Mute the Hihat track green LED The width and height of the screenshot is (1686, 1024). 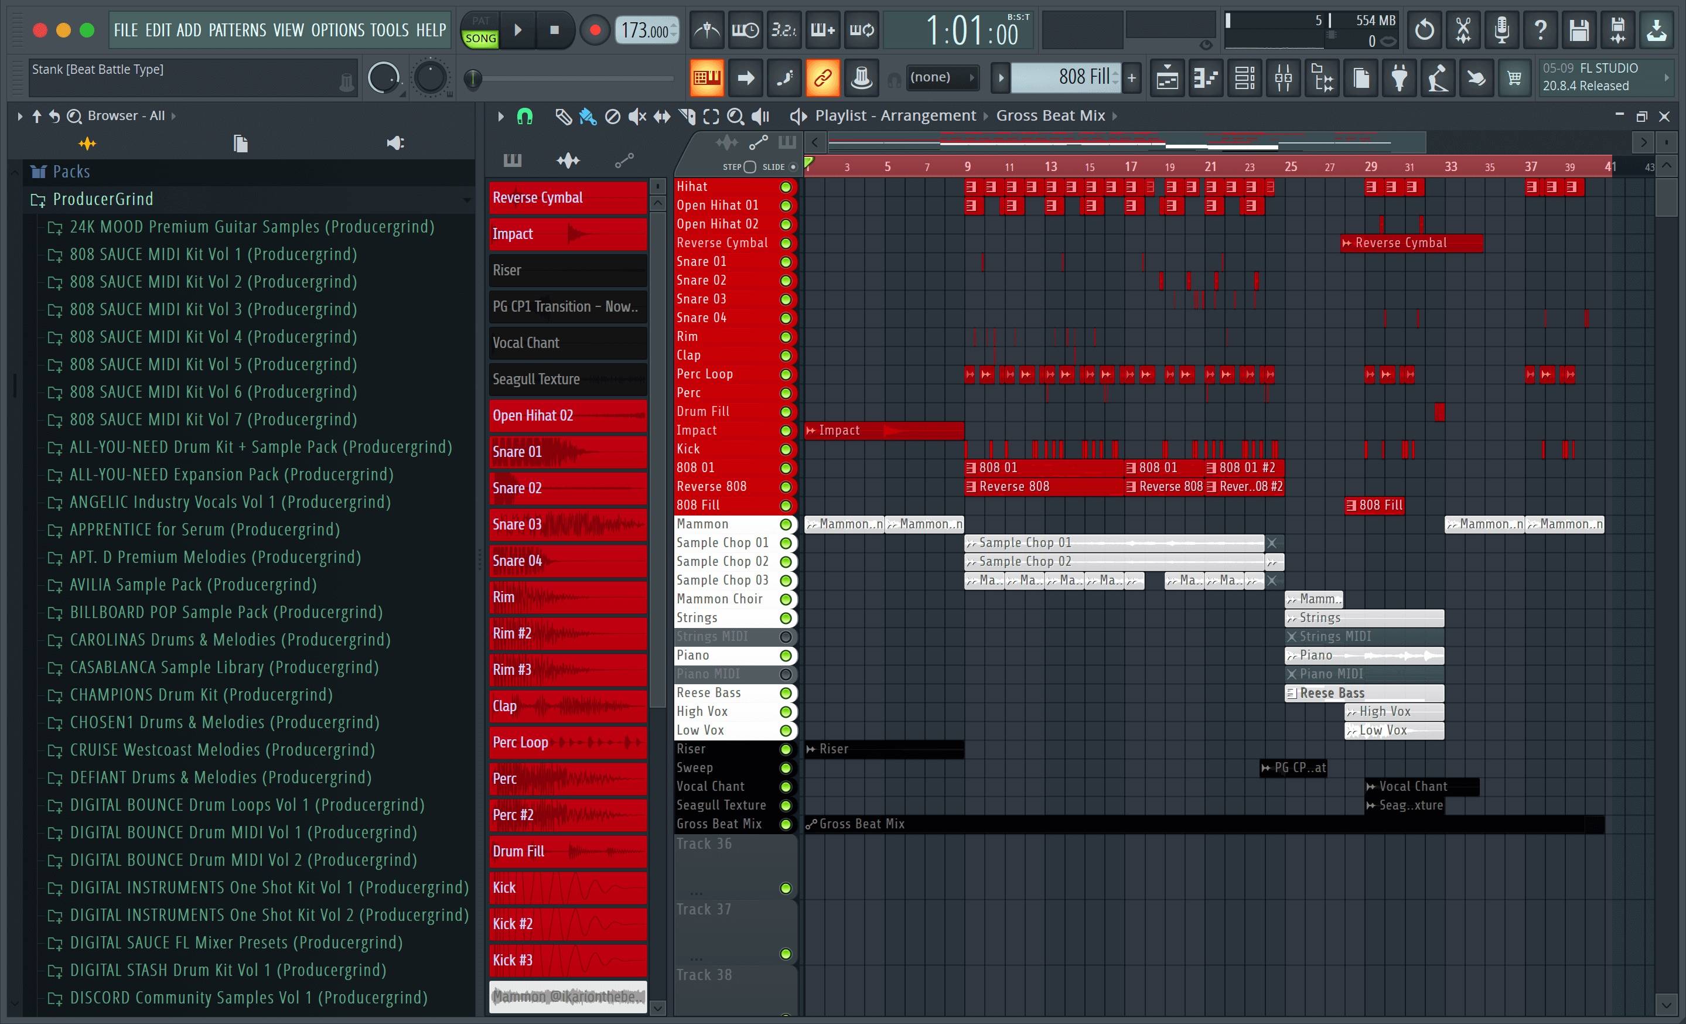786,187
